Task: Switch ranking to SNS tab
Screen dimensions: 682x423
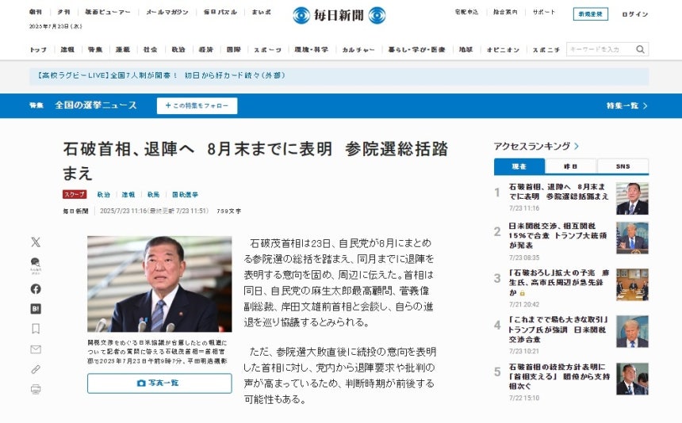Action: click(x=623, y=166)
